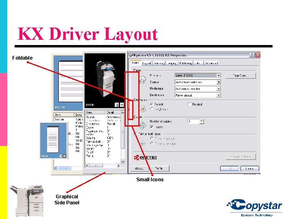This screenshot has width=292, height=219.
Task: Click the Orientation section letter 'a' icon
Action: coord(143,109)
